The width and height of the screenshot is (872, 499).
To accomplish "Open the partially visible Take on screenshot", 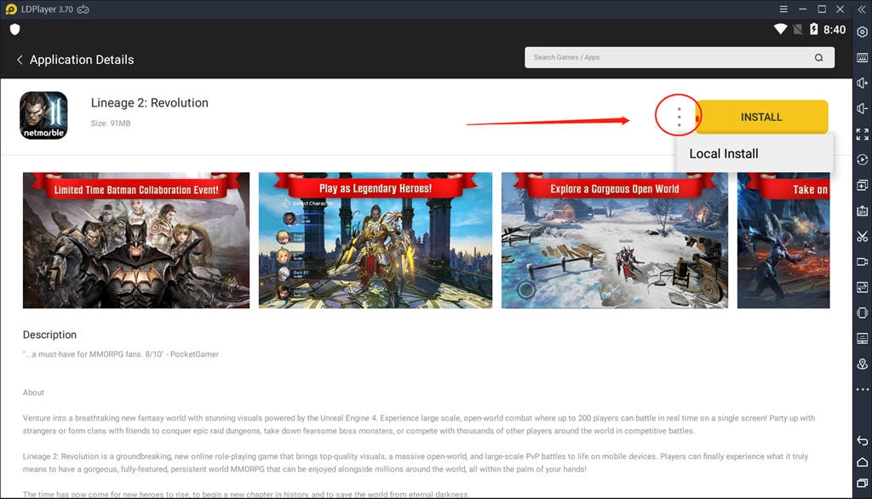I will tap(783, 240).
